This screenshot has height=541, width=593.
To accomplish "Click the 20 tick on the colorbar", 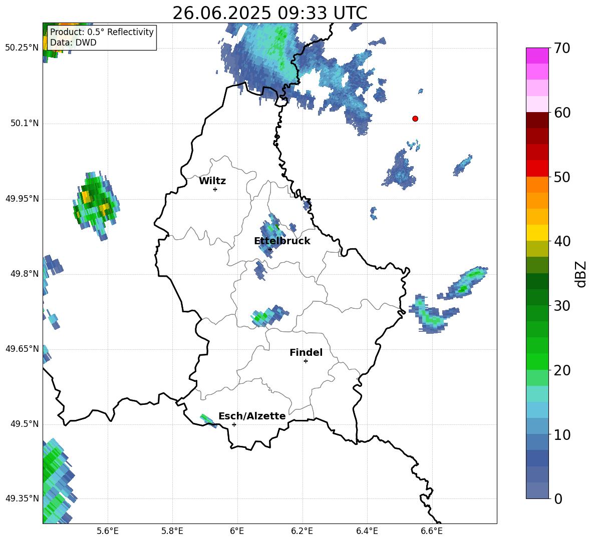I will (562, 370).
